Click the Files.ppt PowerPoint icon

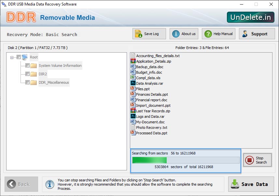click(x=133, y=89)
